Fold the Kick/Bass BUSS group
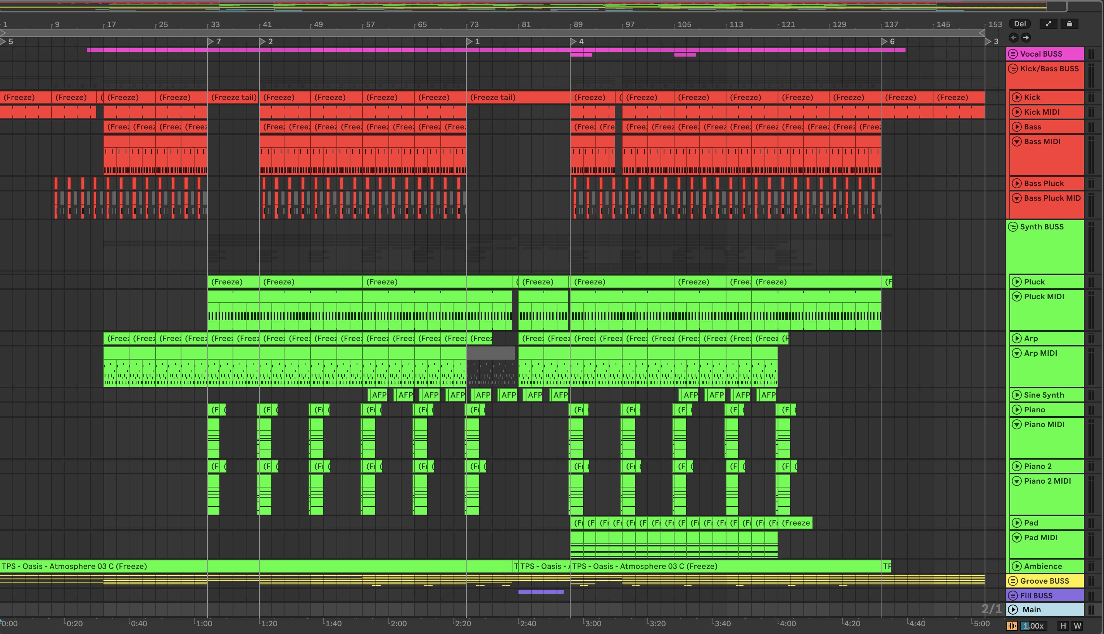The width and height of the screenshot is (1104, 634). tap(1013, 69)
